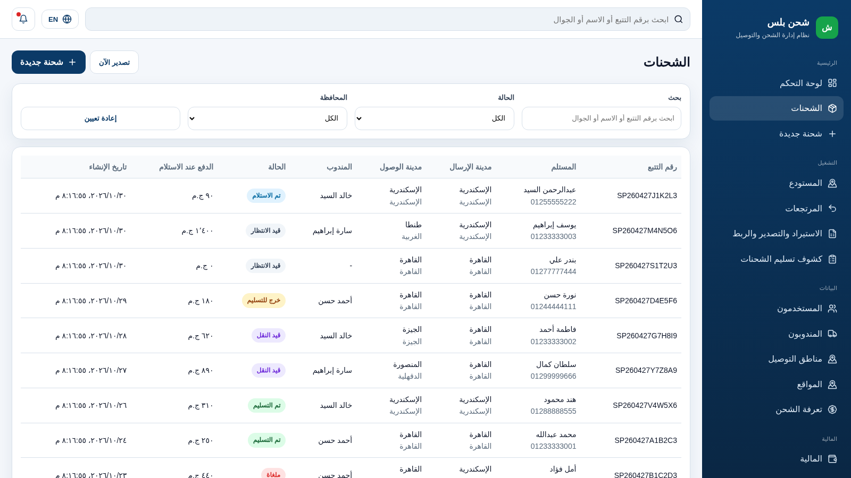Viewport: 851px width, 478px height.
Task: Click the الشحنات package icon in sidebar
Action: point(832,108)
